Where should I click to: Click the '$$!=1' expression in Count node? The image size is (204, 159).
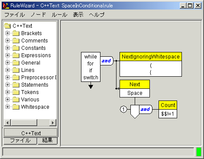(168, 114)
